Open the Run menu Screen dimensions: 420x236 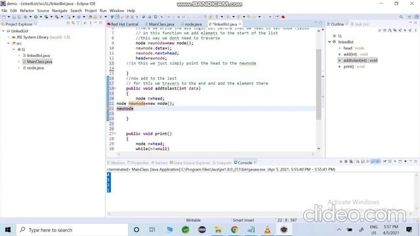pyautogui.click(x=103, y=10)
